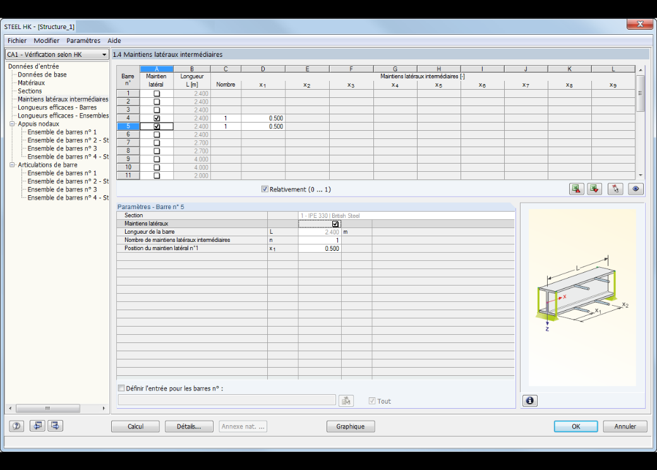Click the eye view-mode icon button
This screenshot has width=657, height=470.
[636, 189]
